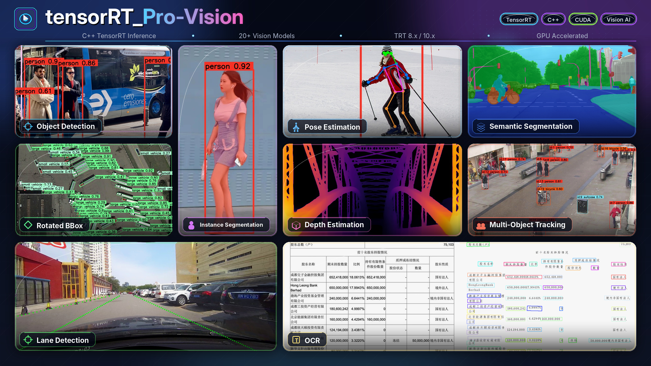
Task: Click the 'person 0.61' detection label
Action: 34,91
